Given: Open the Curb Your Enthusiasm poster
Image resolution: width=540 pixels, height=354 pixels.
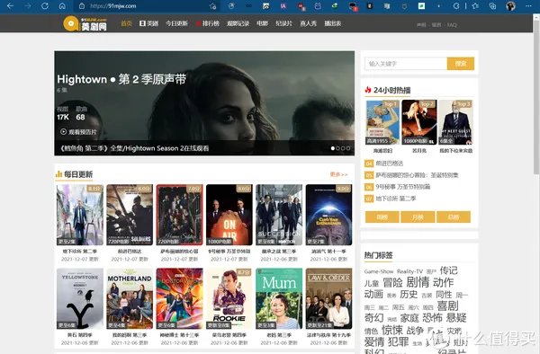Looking at the screenshot, I should pos(328,215).
